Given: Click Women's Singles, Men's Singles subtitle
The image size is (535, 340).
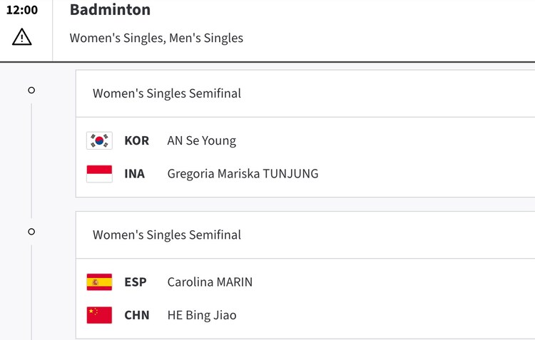Looking at the screenshot, I should pyautogui.click(x=156, y=38).
